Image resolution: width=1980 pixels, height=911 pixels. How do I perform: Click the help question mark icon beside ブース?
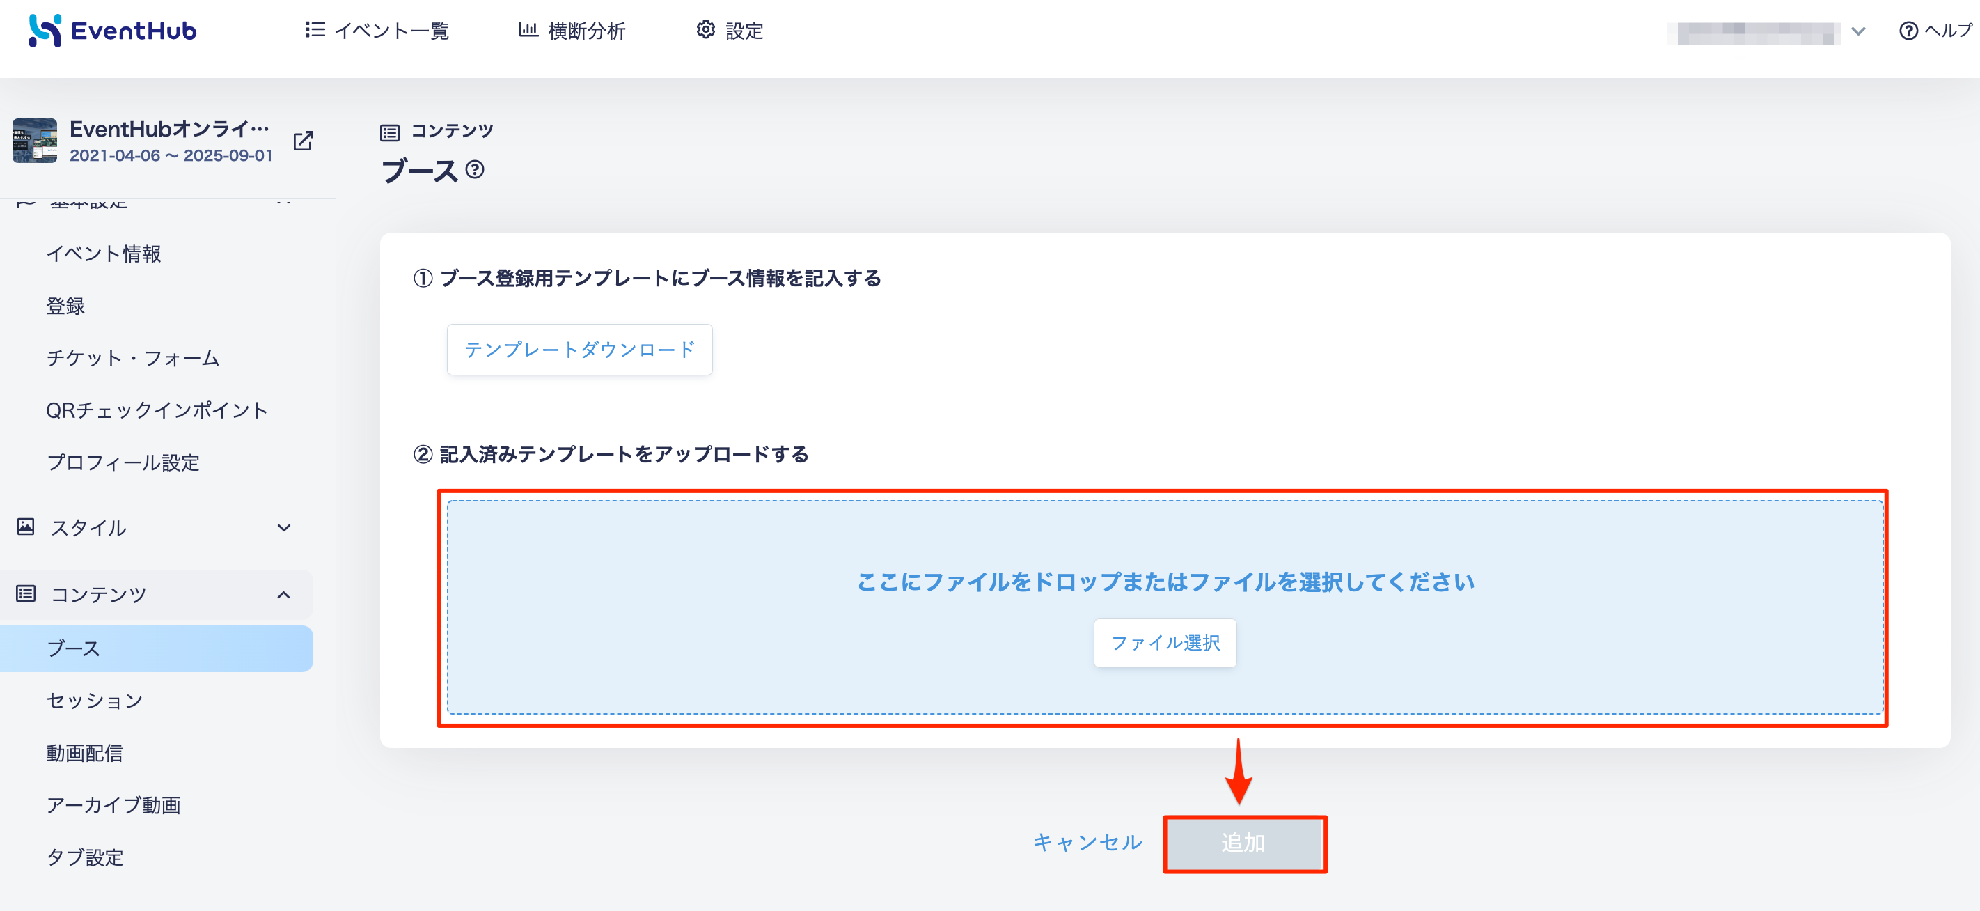[475, 169]
